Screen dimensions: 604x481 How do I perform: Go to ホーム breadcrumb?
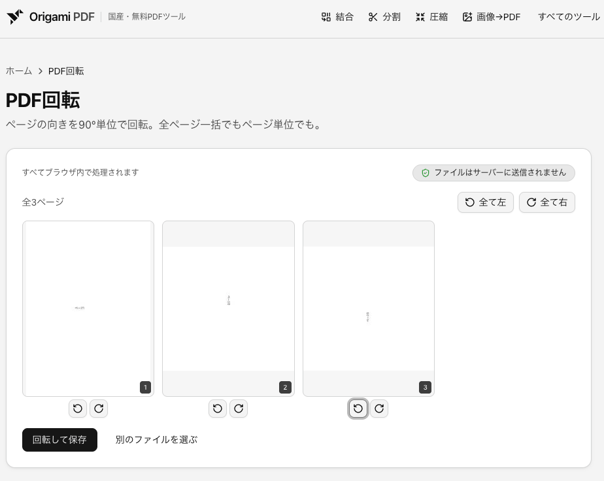tap(19, 71)
